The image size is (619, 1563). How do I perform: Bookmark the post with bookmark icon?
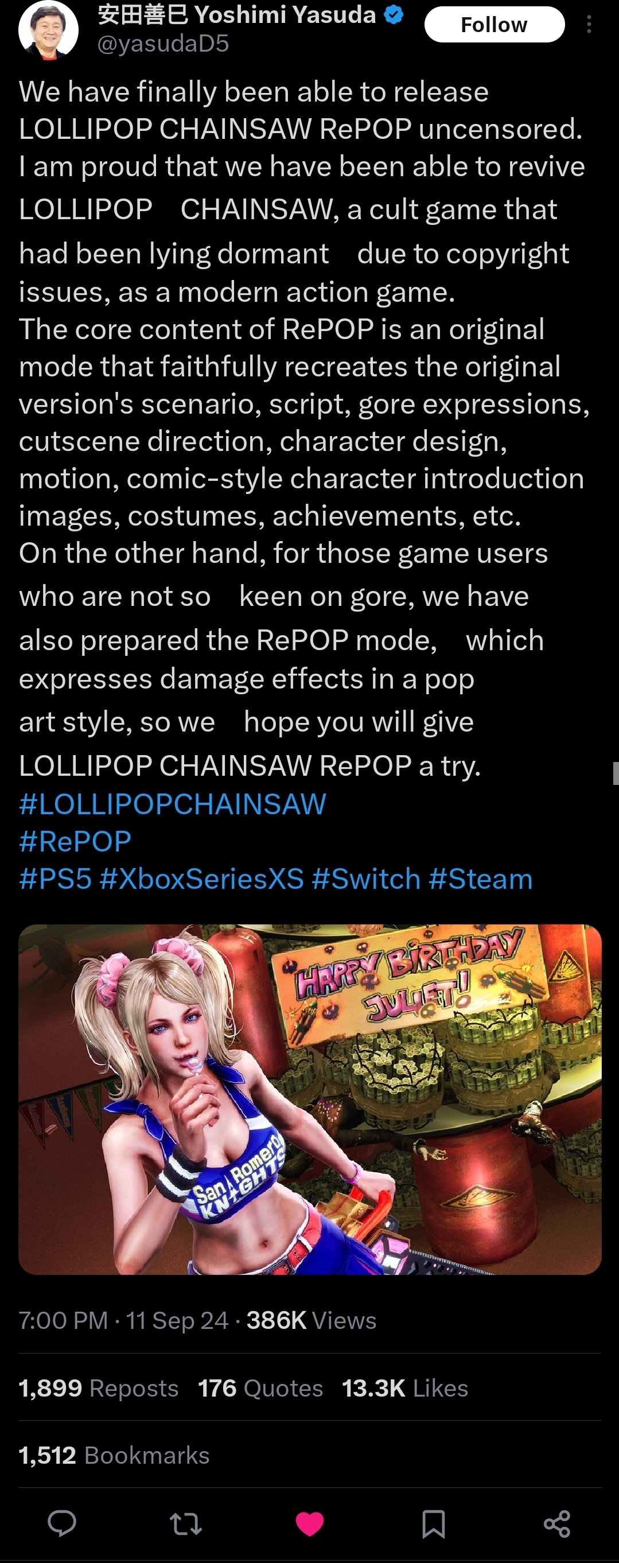pyautogui.click(x=433, y=1524)
